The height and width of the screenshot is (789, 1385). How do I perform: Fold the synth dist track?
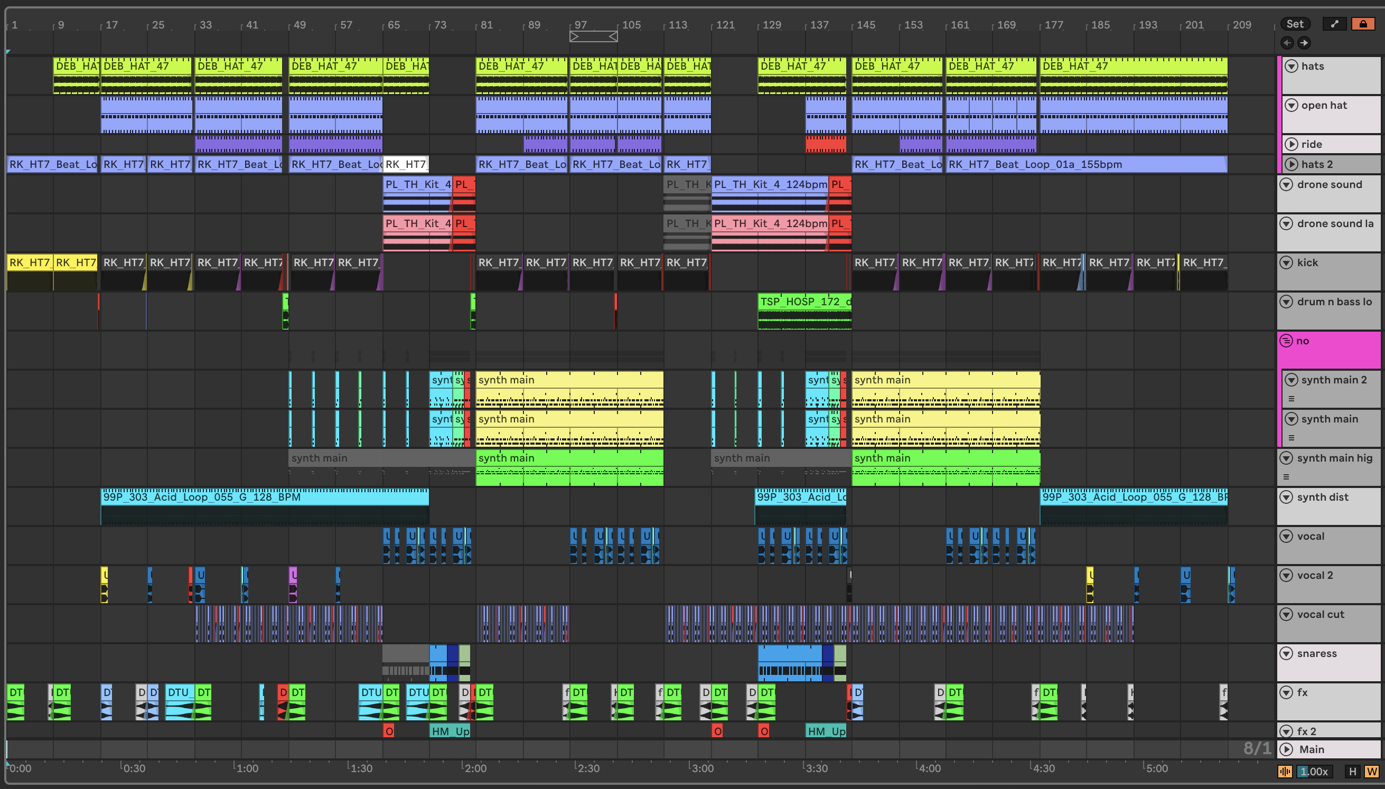click(1286, 497)
